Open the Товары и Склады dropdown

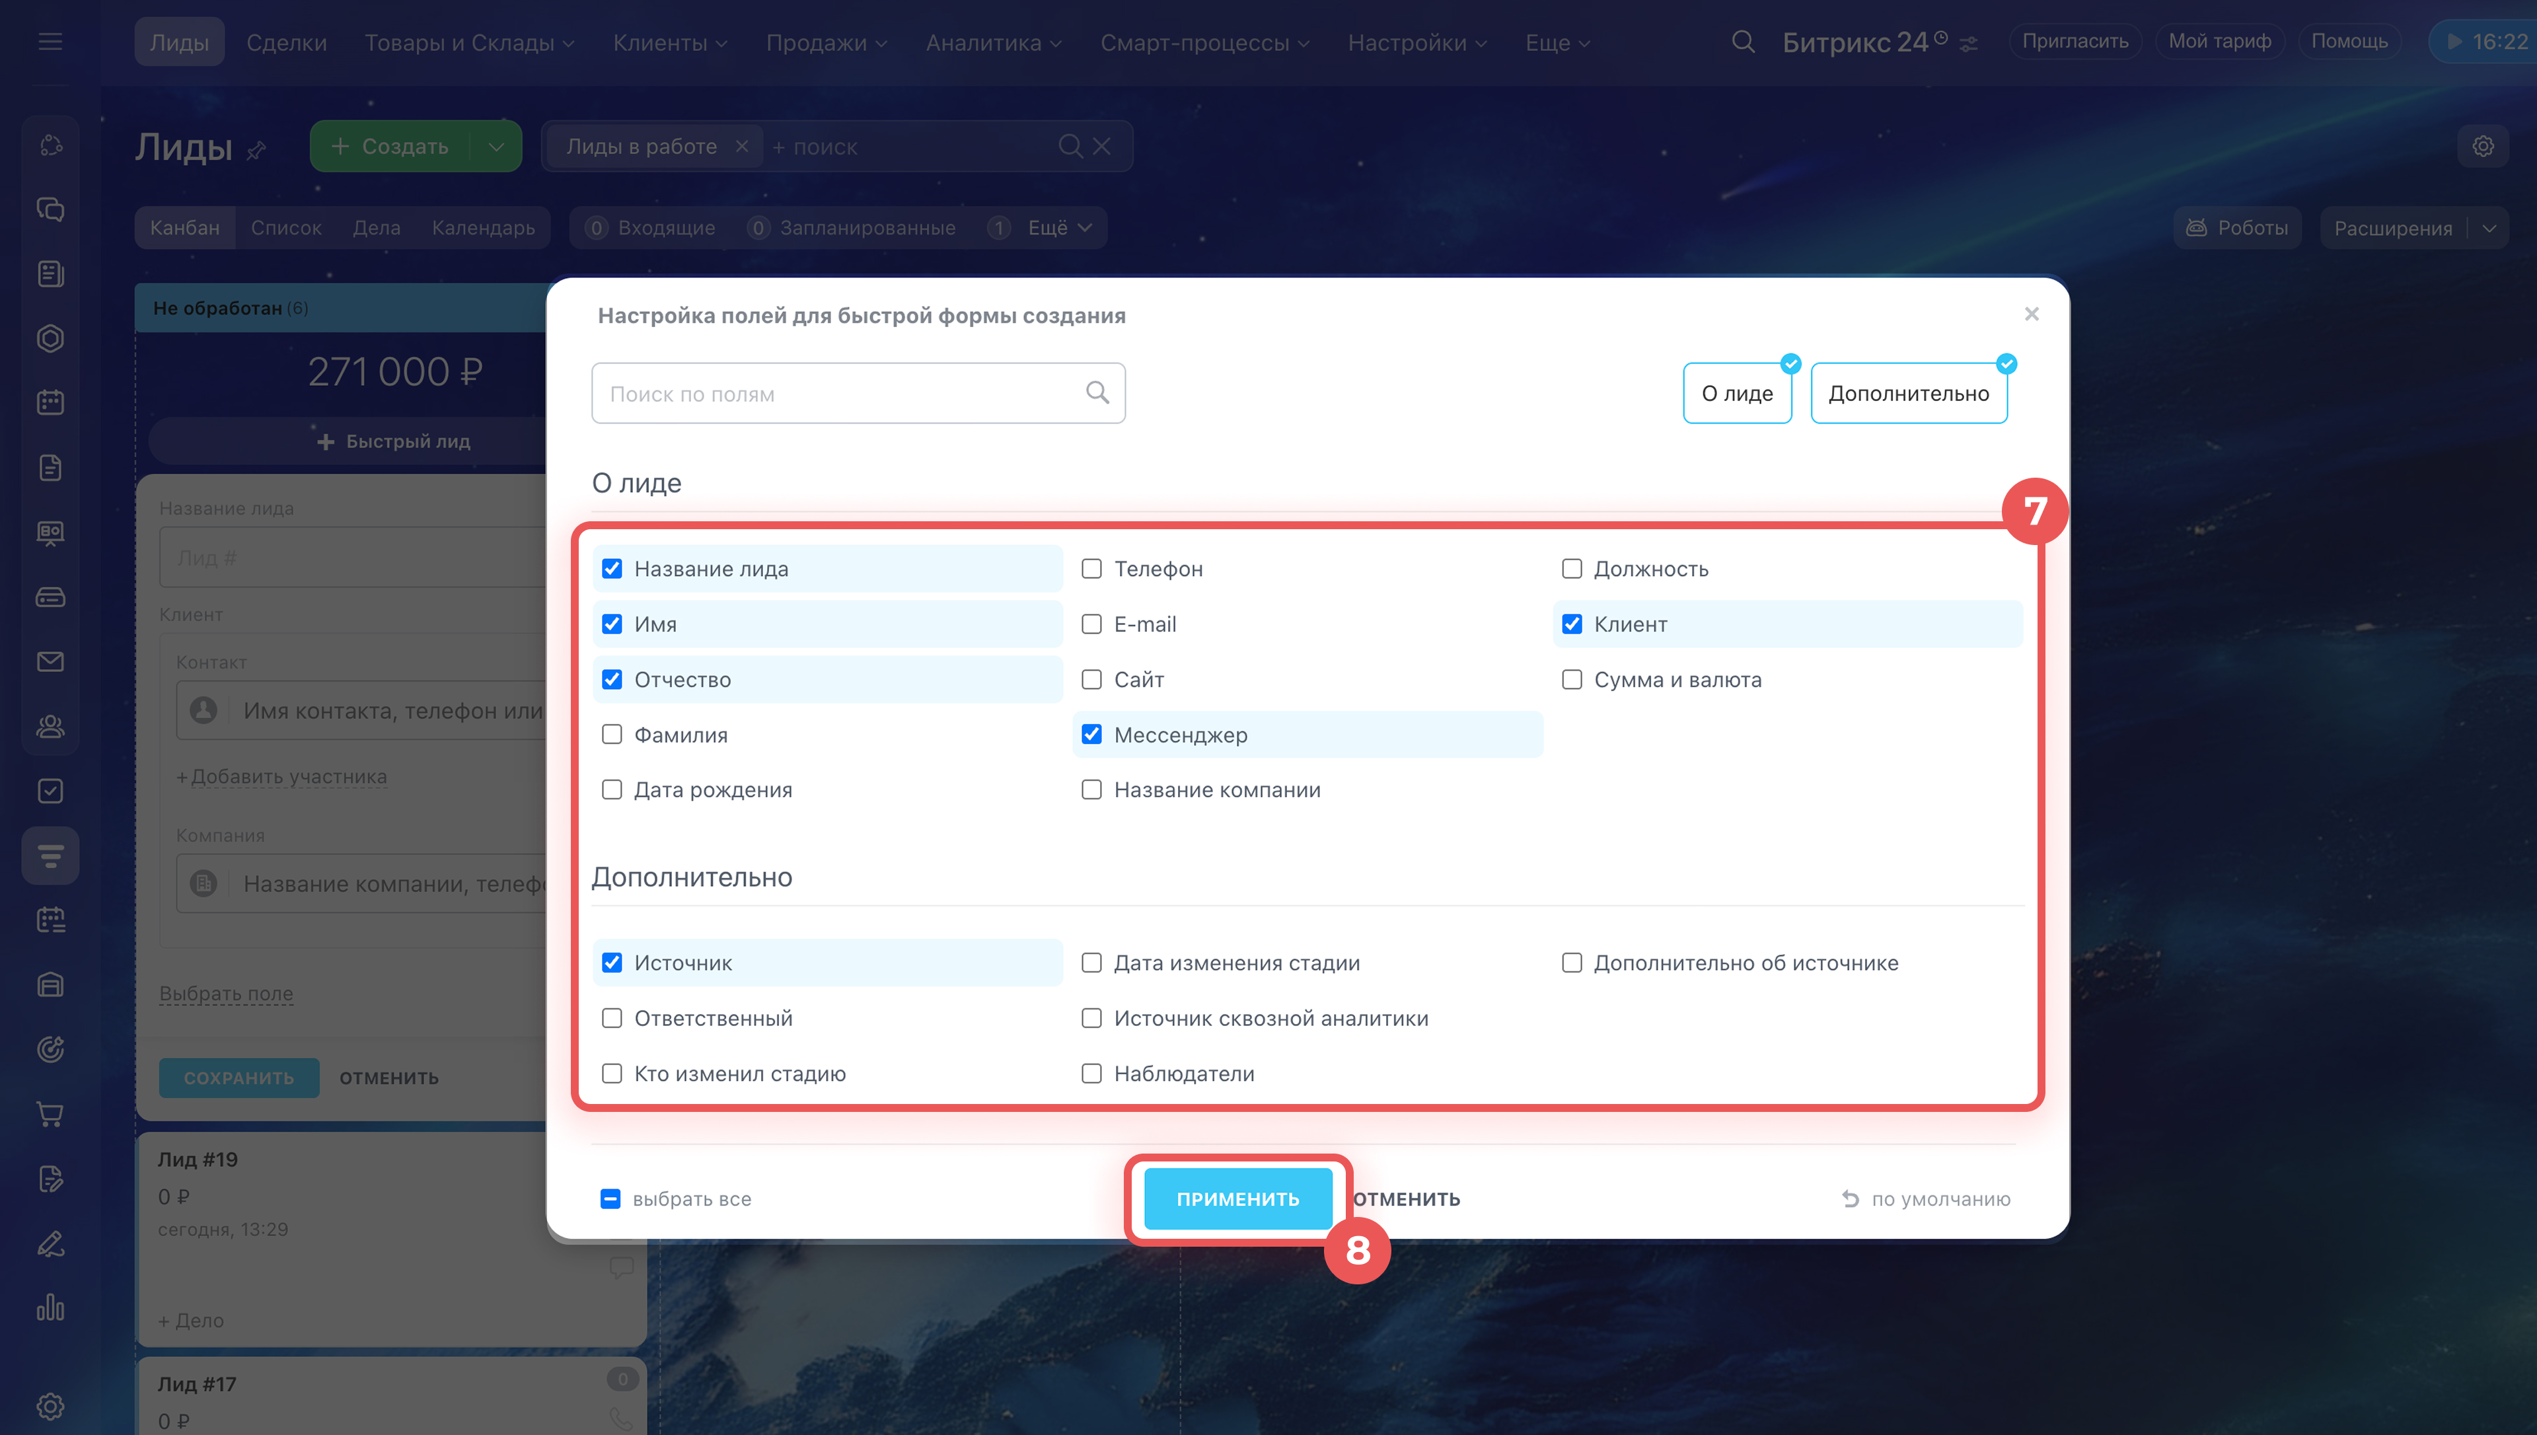coord(469,42)
